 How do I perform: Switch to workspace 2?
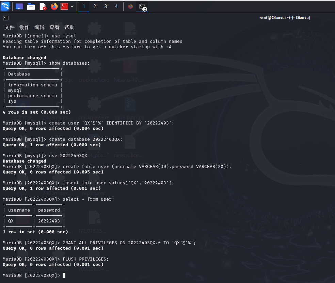coord(94,6)
